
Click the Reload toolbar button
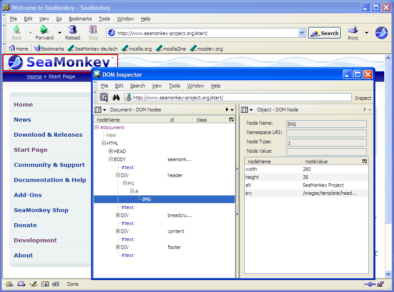coord(72,32)
